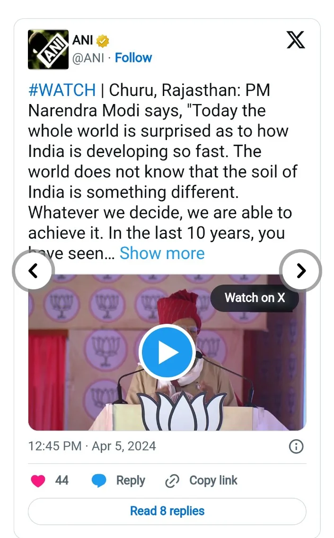Click the gold verified badge

103,41
